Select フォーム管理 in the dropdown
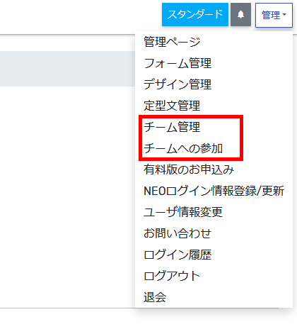Viewport: 297px width, 334px height. (x=177, y=63)
